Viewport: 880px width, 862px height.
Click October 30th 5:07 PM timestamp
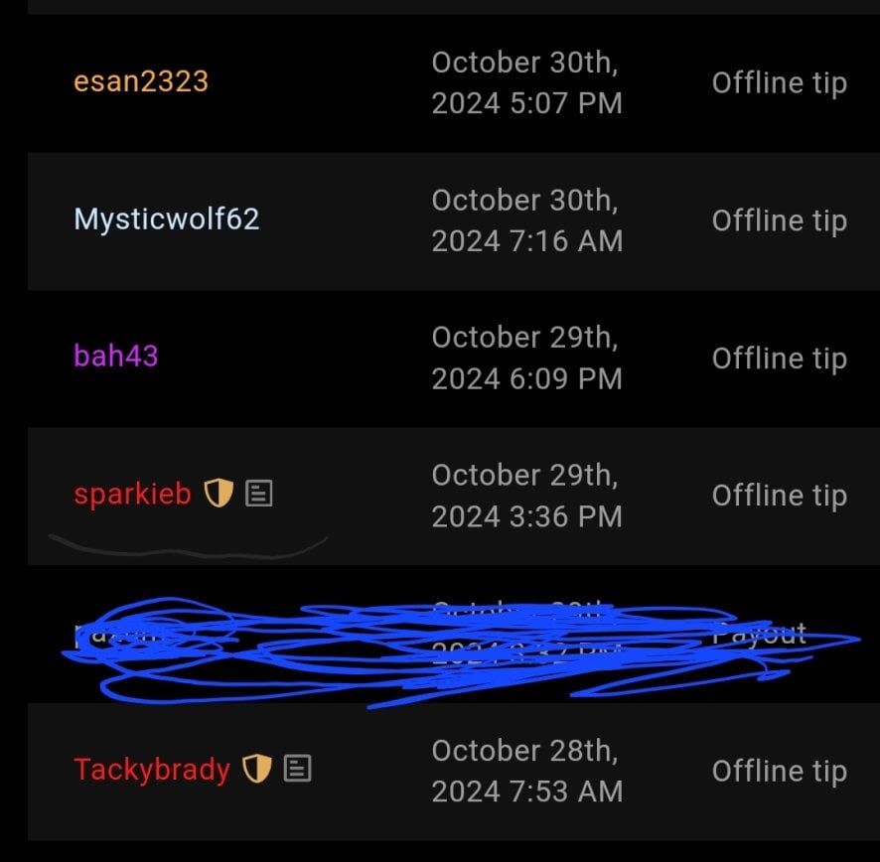(x=527, y=83)
